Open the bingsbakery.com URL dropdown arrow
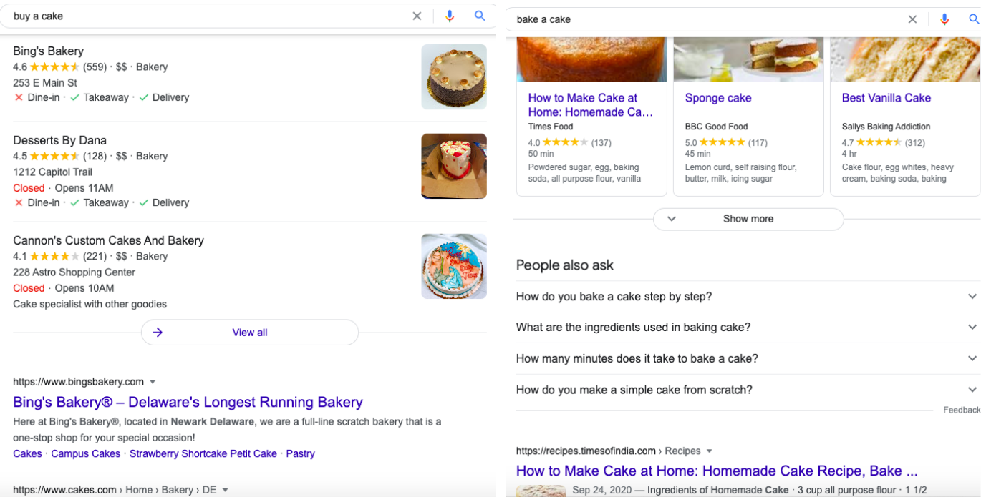The width and height of the screenshot is (981, 497). point(153,383)
